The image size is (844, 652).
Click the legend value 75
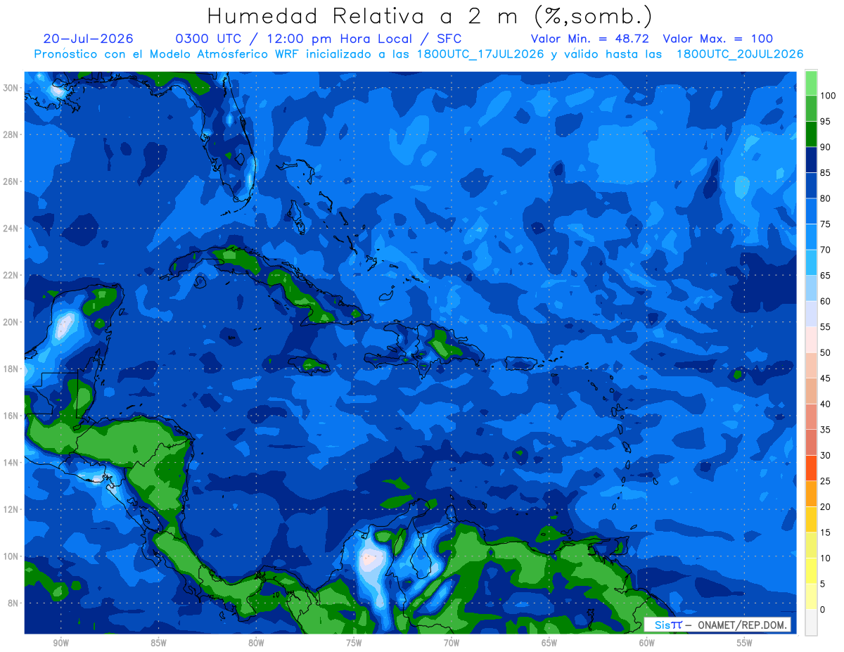[825, 224]
